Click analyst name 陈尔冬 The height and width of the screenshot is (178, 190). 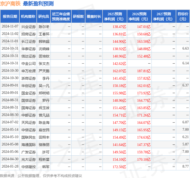(x=44, y=27)
